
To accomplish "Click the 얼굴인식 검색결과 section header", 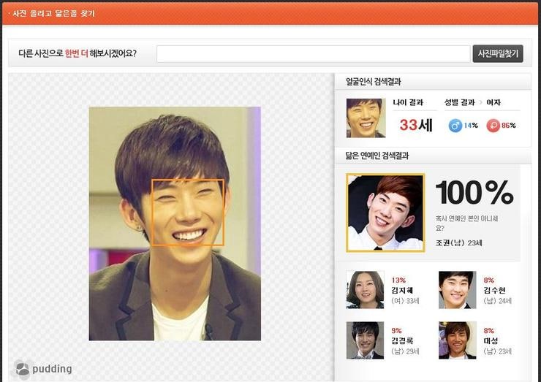I will (x=373, y=82).
